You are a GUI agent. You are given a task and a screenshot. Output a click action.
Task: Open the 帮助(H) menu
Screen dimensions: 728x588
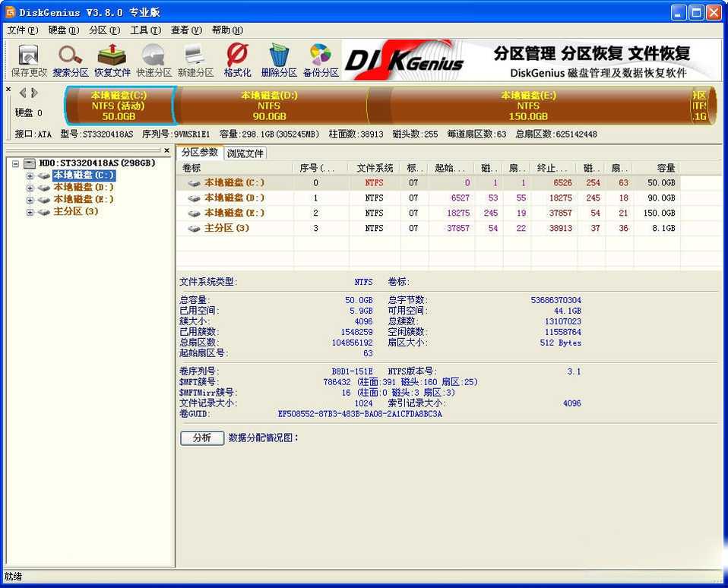click(227, 30)
